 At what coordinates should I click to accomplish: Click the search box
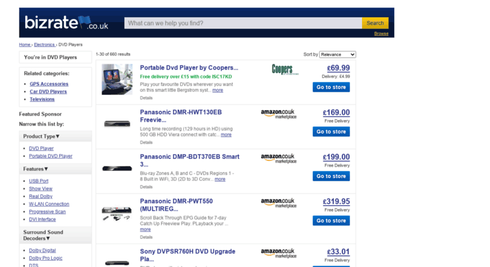pos(243,23)
